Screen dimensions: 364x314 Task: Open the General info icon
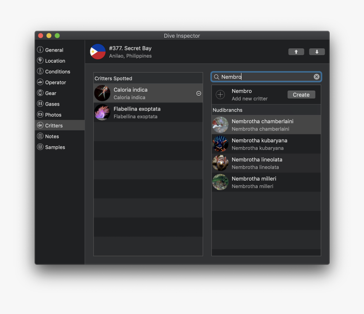point(41,50)
